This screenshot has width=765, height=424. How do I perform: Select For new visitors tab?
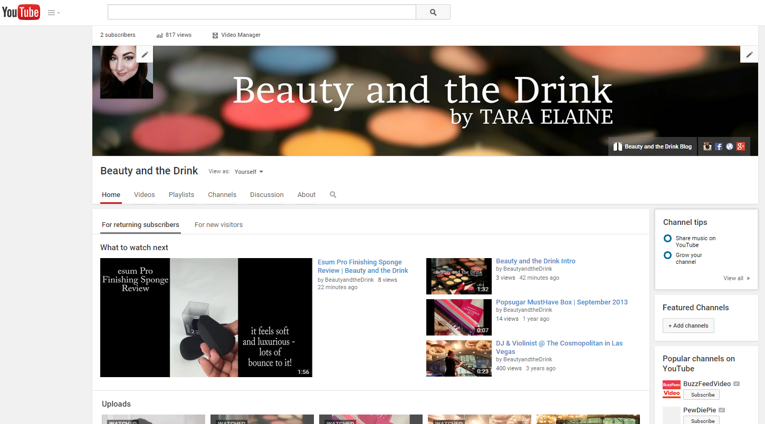click(218, 225)
